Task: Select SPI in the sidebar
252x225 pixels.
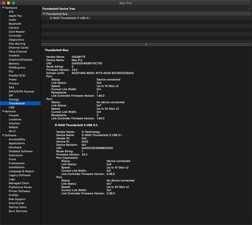Action: [11, 95]
